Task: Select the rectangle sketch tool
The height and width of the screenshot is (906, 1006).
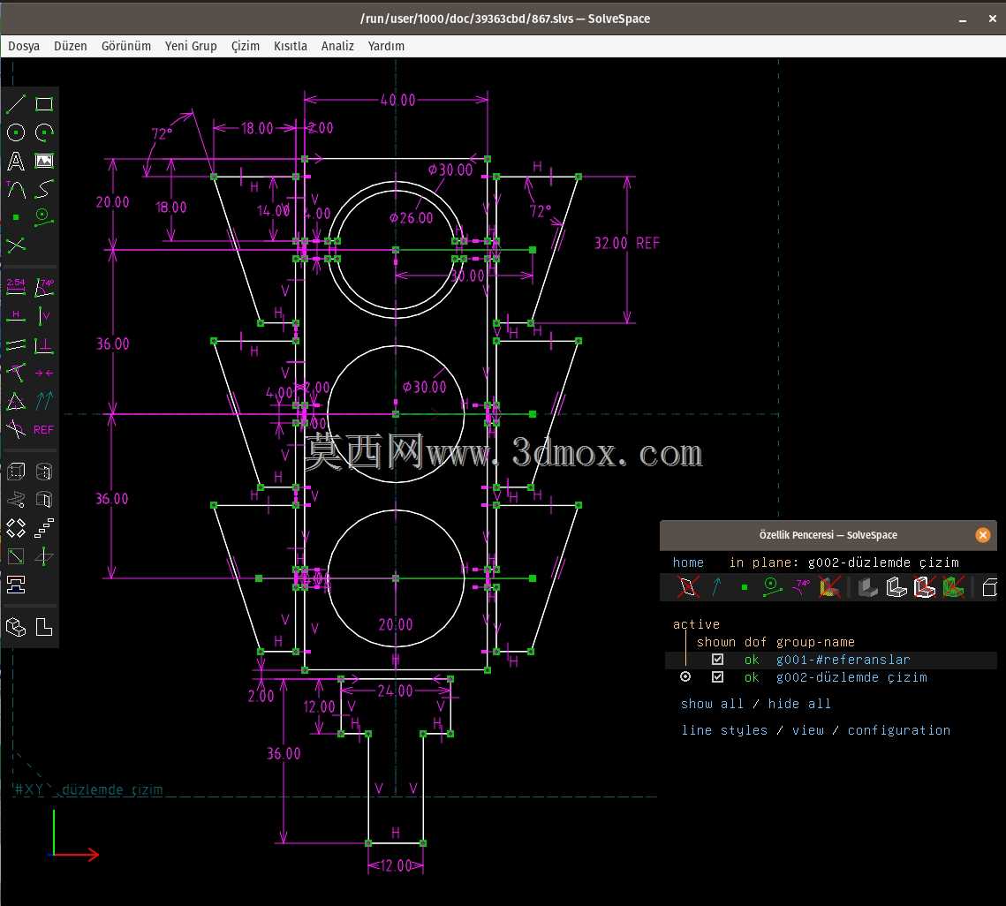Action: coord(44,104)
